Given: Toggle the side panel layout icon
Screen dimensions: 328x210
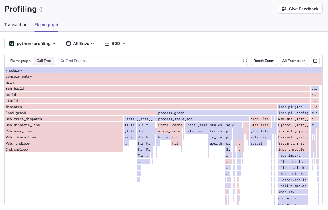Looking at the screenshot, I should pyautogui.click(x=315, y=61).
